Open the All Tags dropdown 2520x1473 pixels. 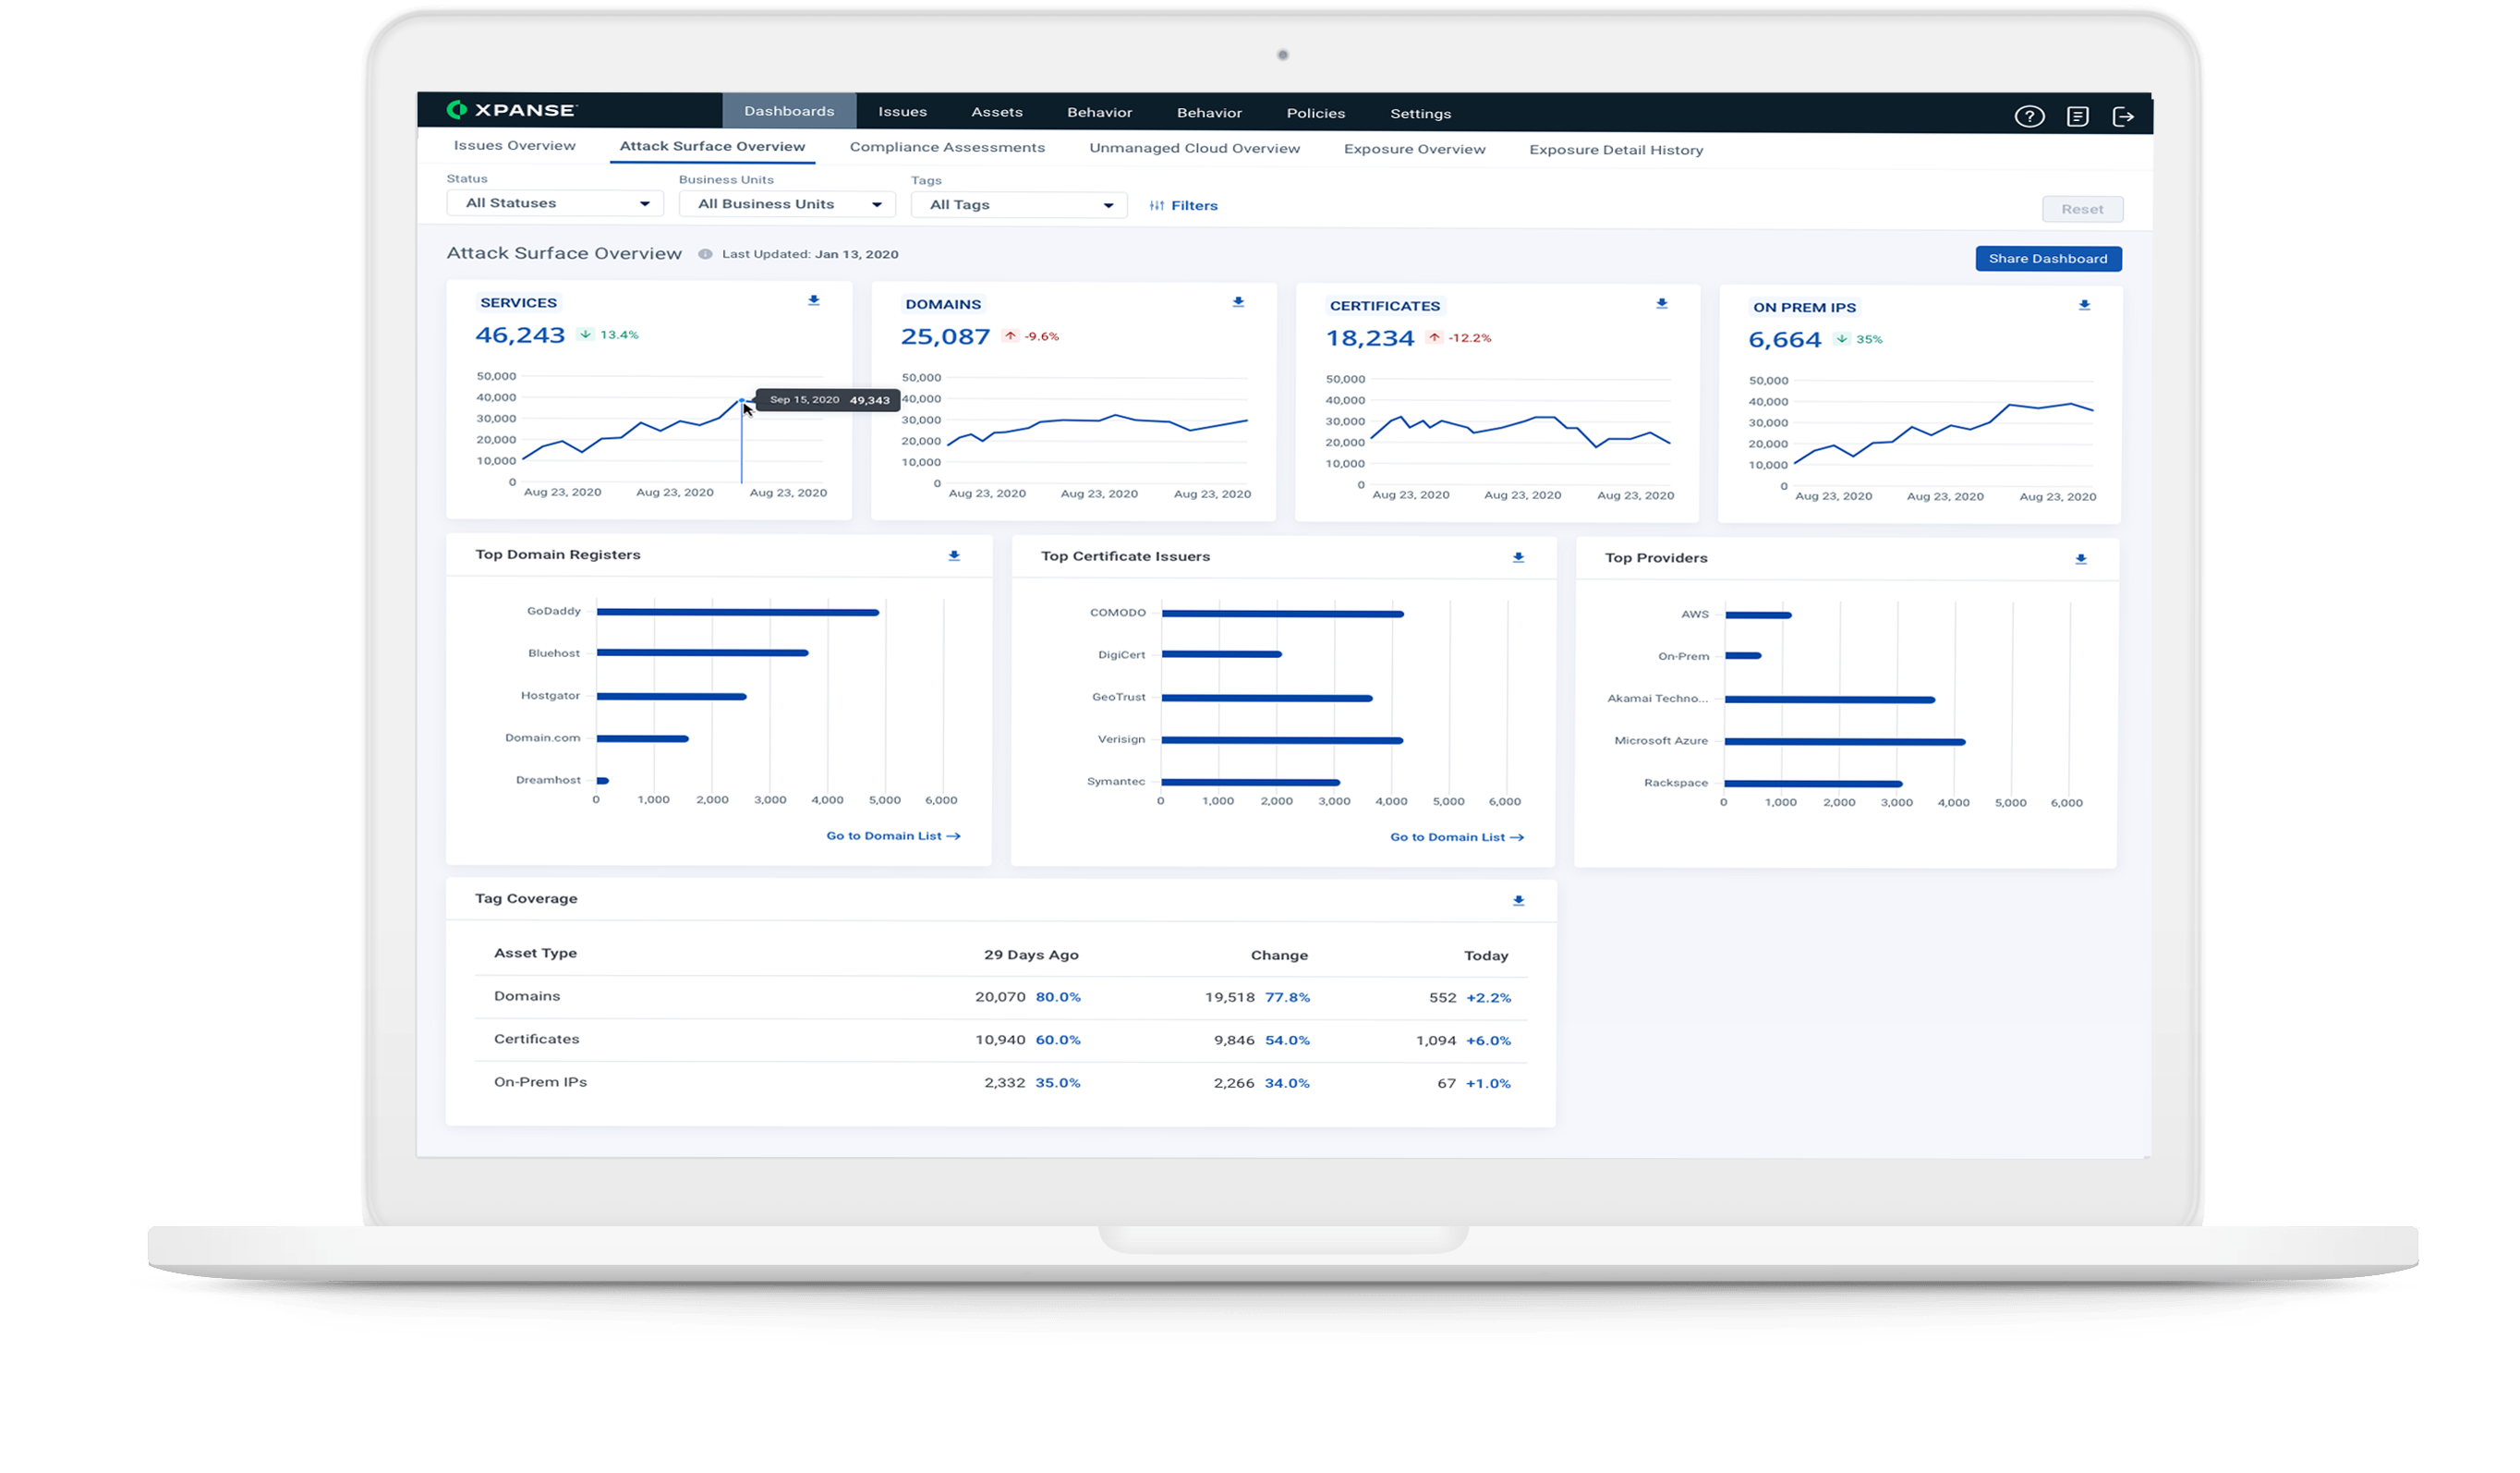tap(1018, 205)
